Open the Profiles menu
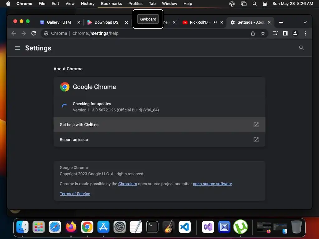The width and height of the screenshot is (319, 239). pos(135,4)
